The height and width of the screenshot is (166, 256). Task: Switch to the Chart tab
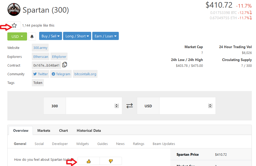(64, 130)
